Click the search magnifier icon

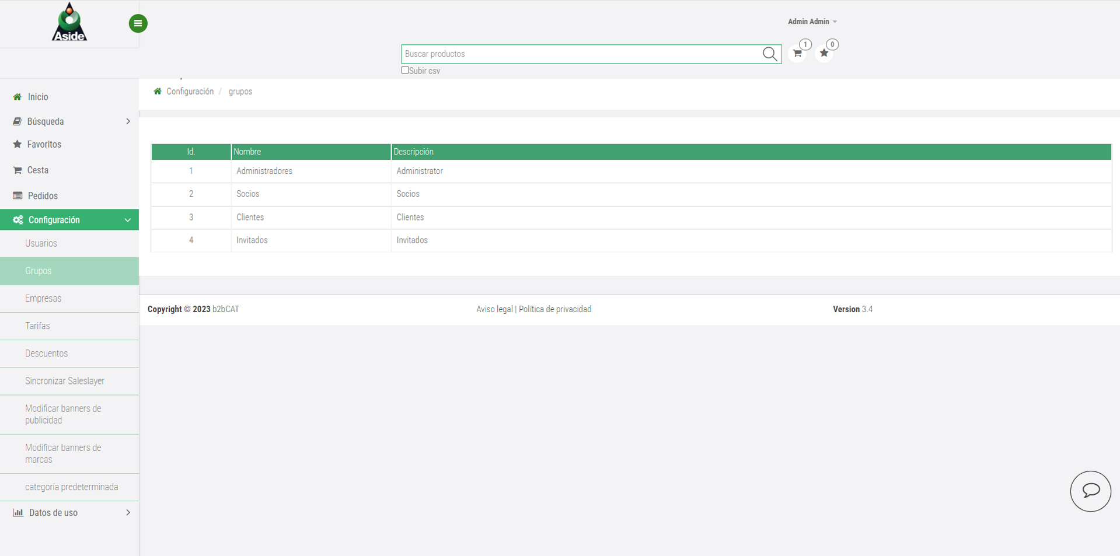[x=769, y=54]
